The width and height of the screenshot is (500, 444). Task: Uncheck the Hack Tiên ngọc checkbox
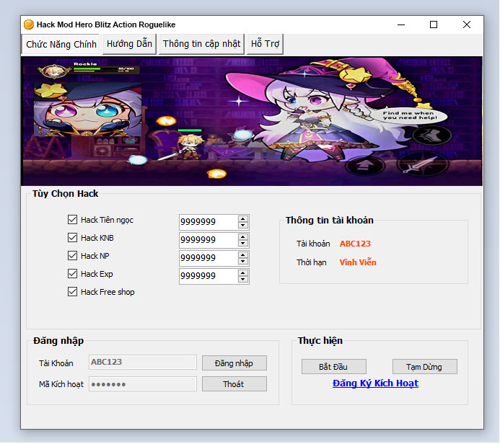pyautogui.click(x=72, y=219)
